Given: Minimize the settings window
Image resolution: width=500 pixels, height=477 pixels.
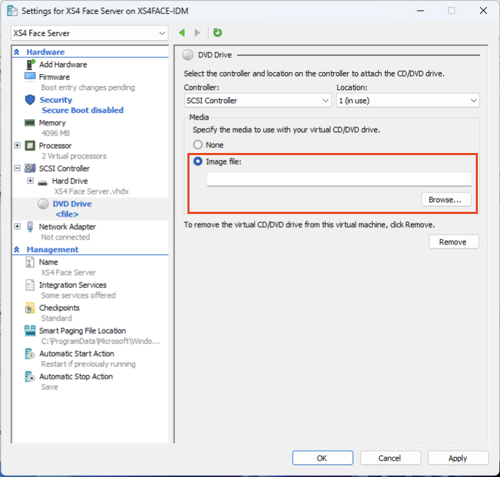Looking at the screenshot, I should [x=420, y=10].
